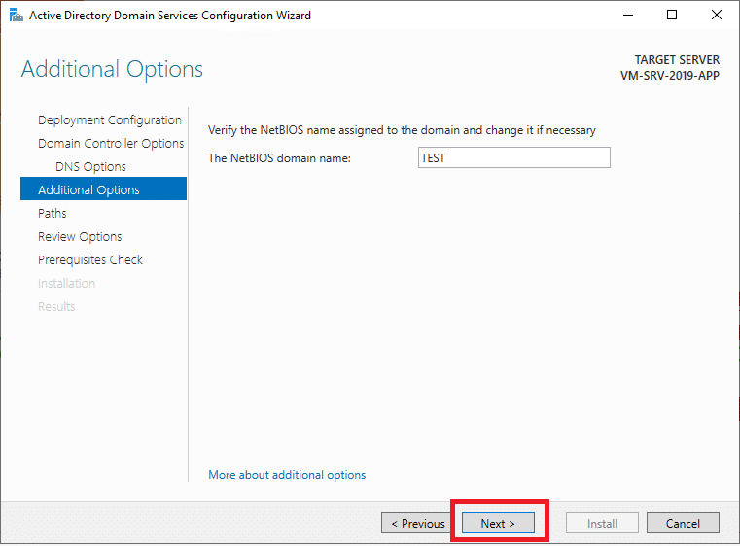
Task: Maximize the wizard window
Action: click(672, 16)
